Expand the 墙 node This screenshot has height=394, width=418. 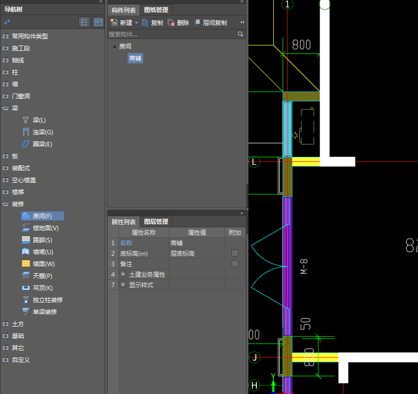click(x=5, y=84)
